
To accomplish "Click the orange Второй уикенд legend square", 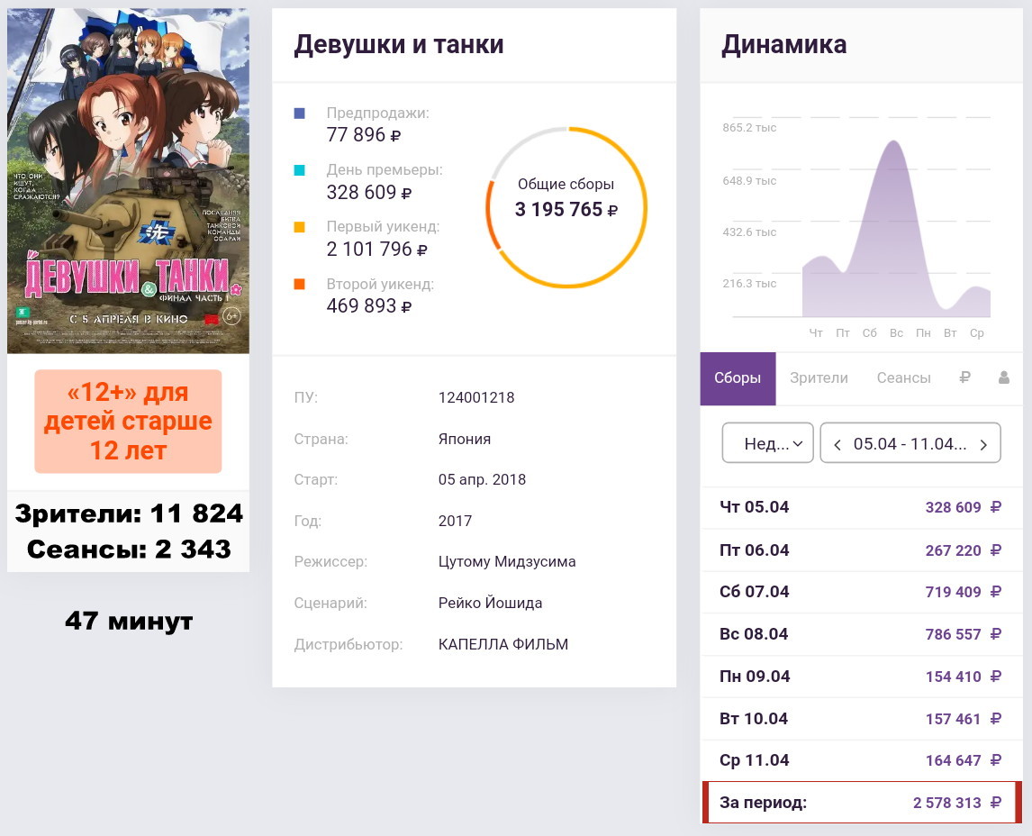I will (x=299, y=285).
